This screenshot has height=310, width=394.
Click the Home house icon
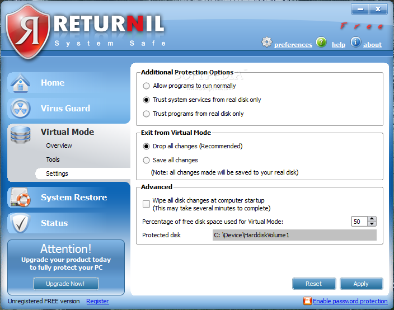point(20,83)
